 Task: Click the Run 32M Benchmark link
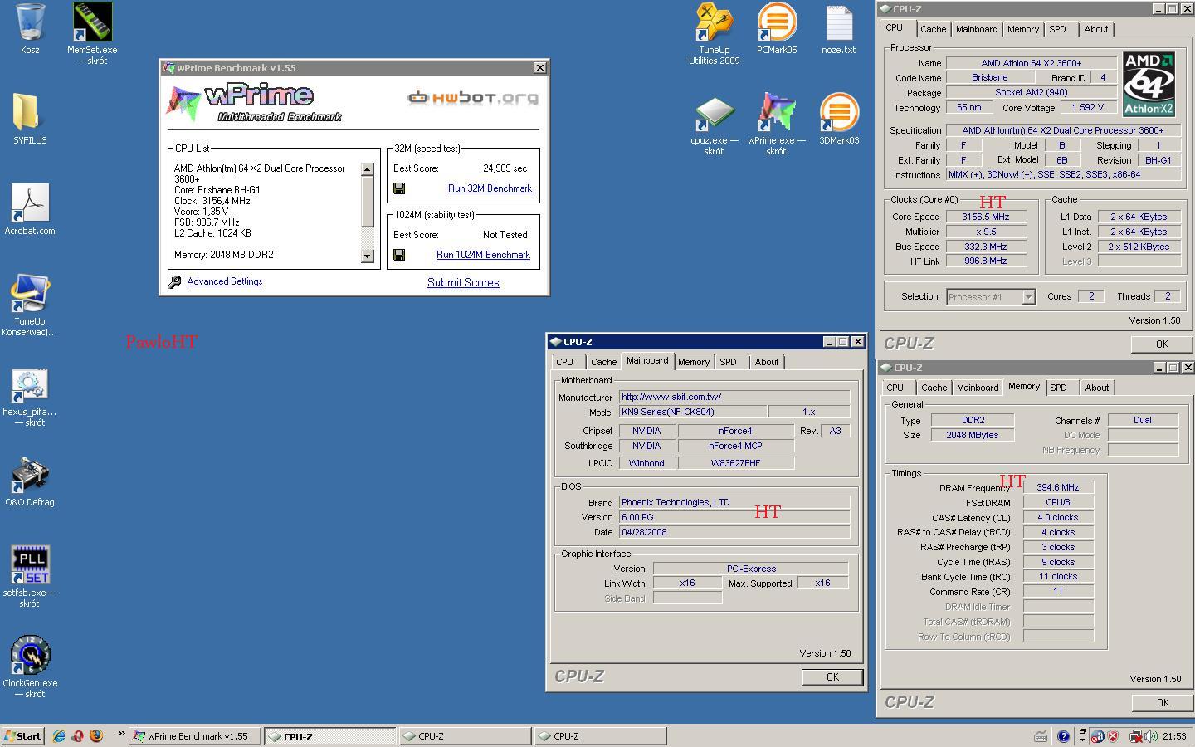click(490, 188)
